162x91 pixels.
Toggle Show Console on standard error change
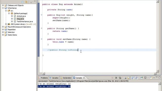click(137, 78)
